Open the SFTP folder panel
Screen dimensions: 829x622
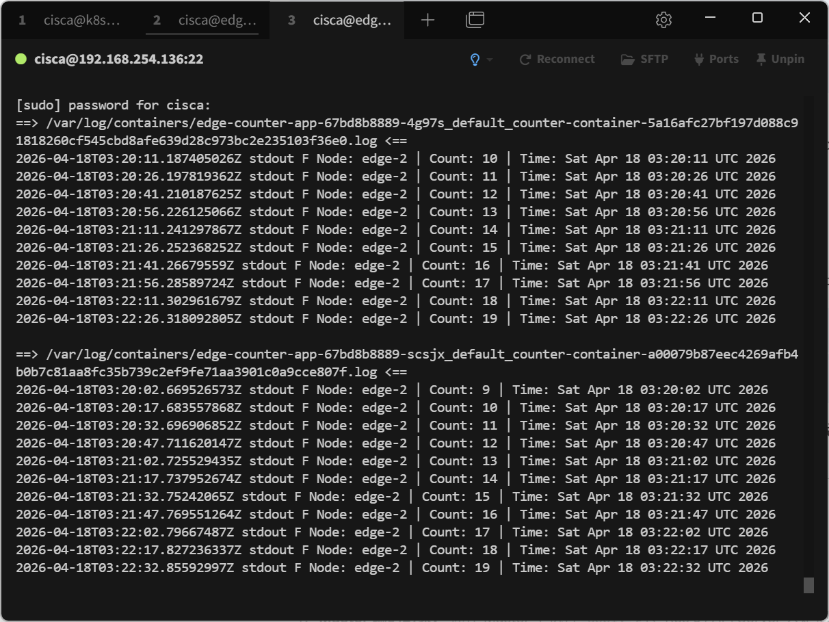coord(644,60)
